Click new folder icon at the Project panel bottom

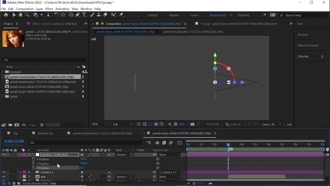(x=10, y=125)
